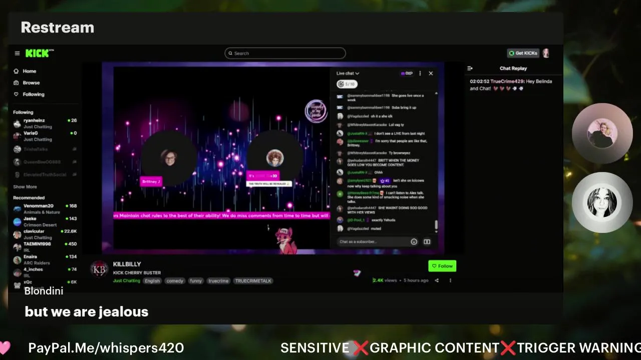Follow the KILLBILLY channel

click(442, 266)
